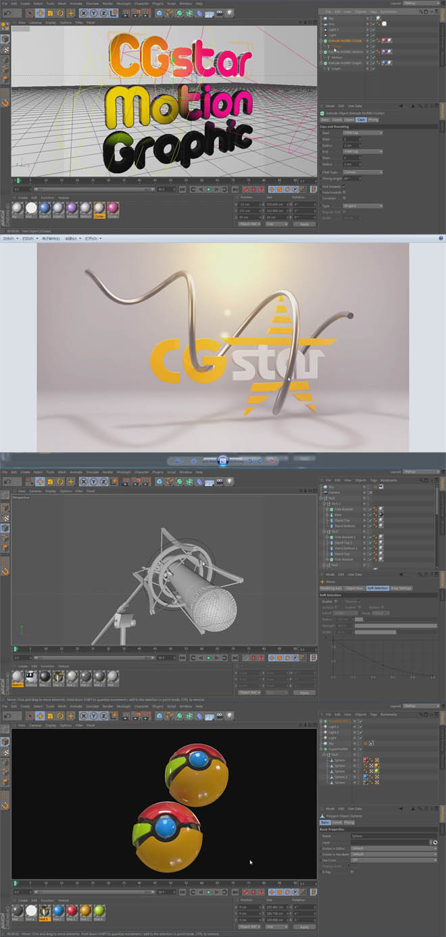
Task: Open the Type dropdown showing N-gons
Action: point(363,206)
